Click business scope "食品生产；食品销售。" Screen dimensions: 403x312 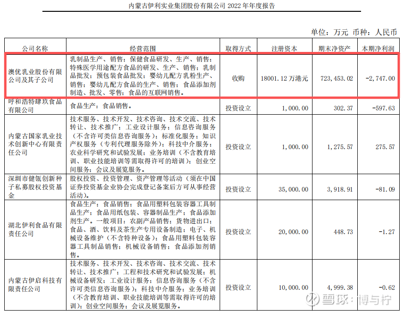click(101, 106)
